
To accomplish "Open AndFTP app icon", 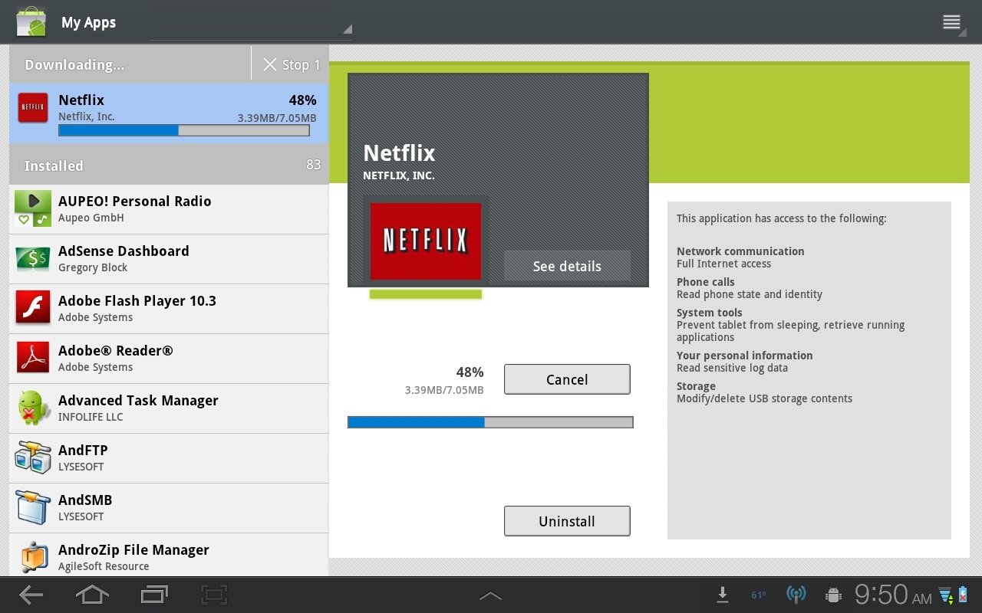I will coord(33,457).
